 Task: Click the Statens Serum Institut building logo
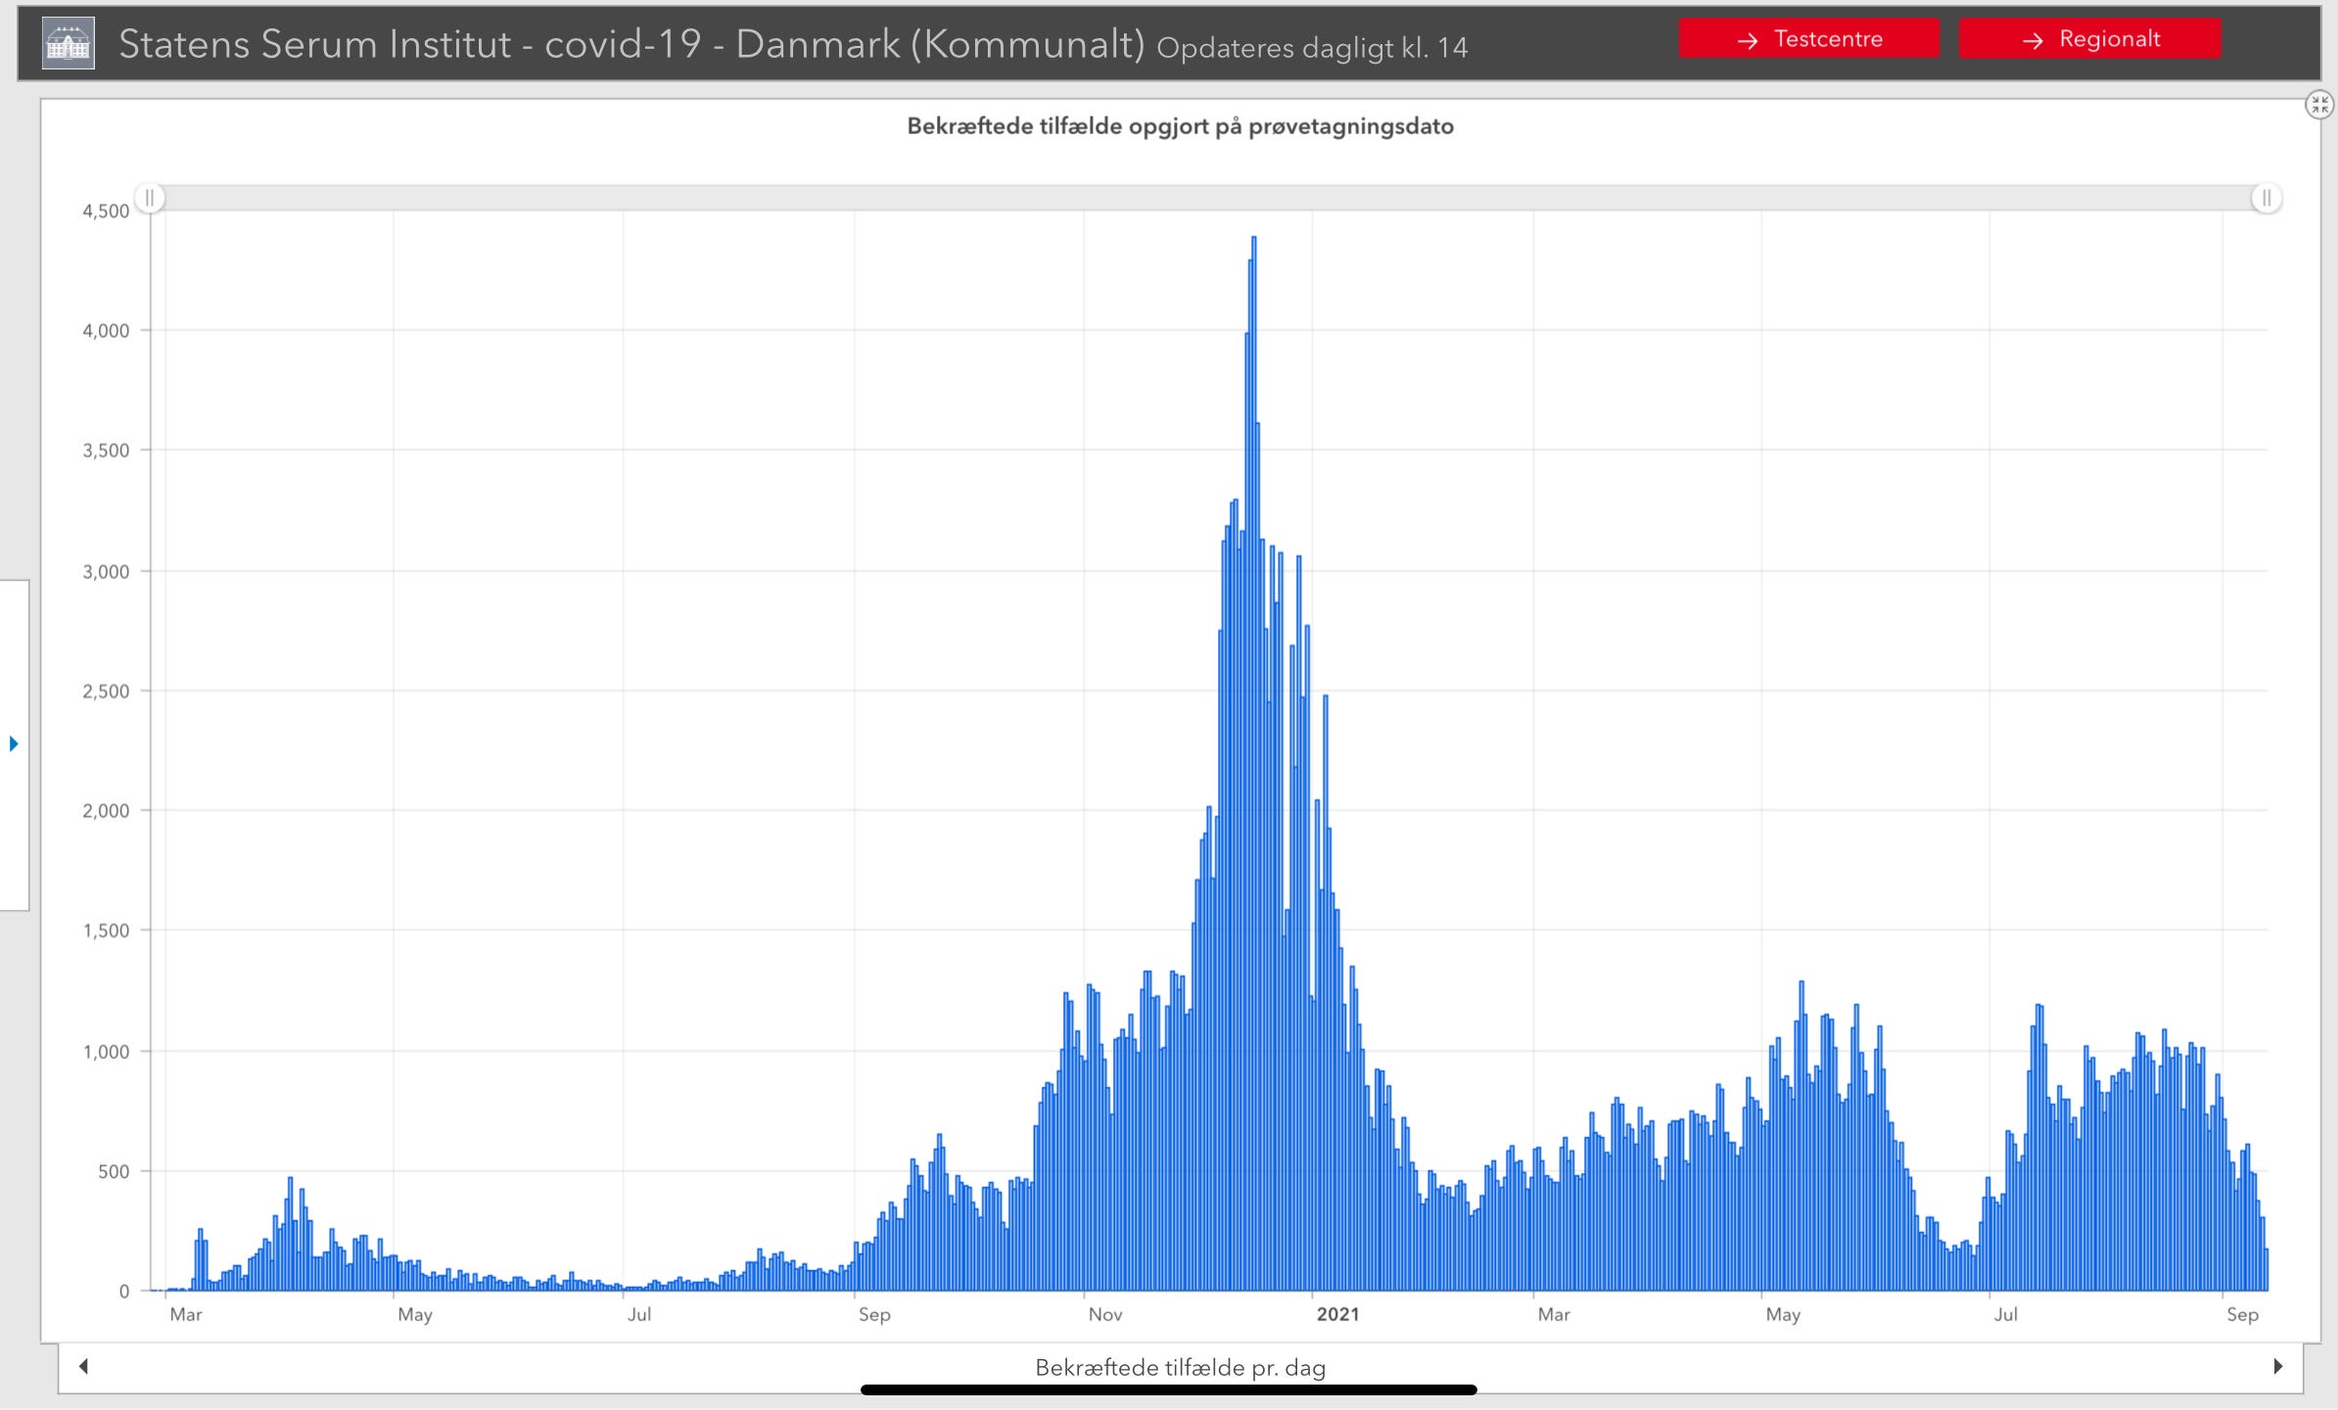pos(69,43)
